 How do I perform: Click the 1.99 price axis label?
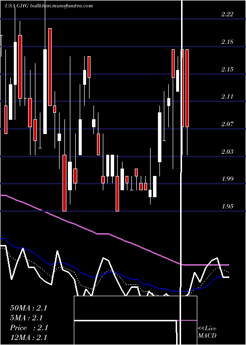click(227, 179)
